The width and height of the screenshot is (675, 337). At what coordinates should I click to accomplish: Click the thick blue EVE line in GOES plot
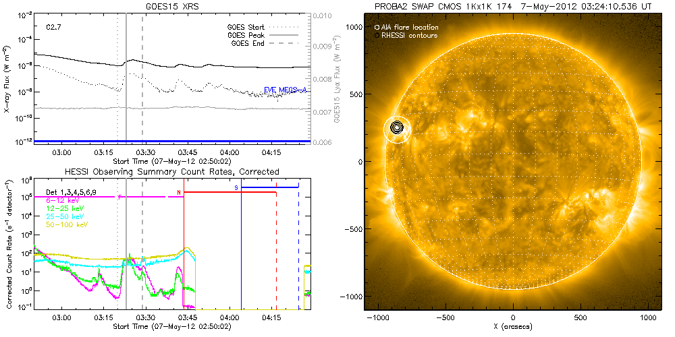[171, 141]
